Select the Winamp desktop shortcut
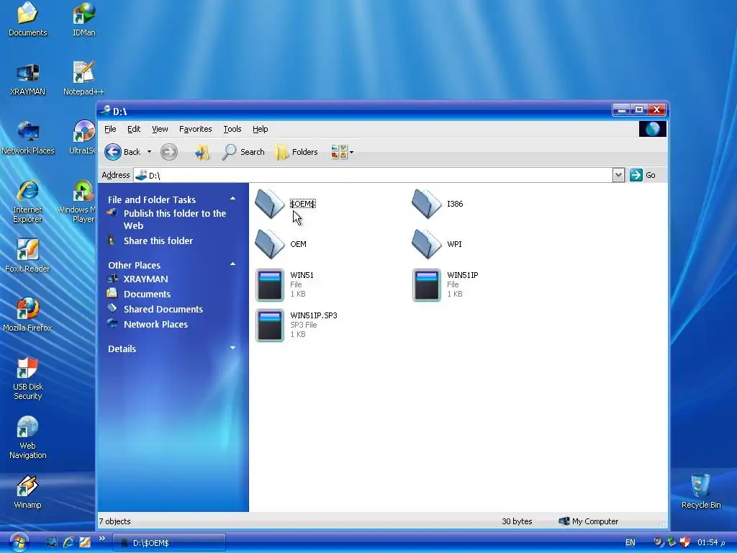The width and height of the screenshot is (737, 553). click(x=28, y=493)
